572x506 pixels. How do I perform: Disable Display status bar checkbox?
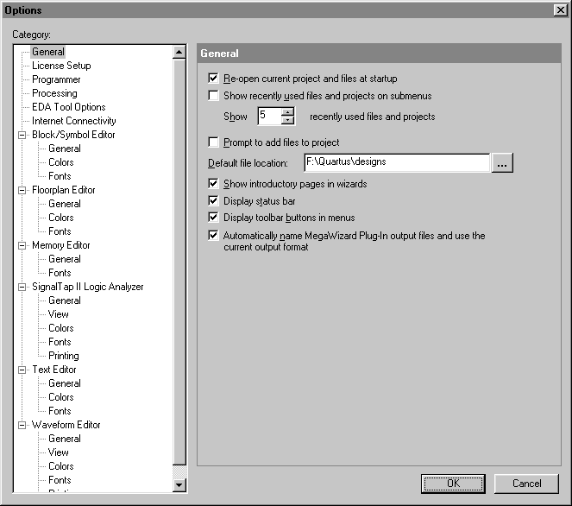coord(214,201)
